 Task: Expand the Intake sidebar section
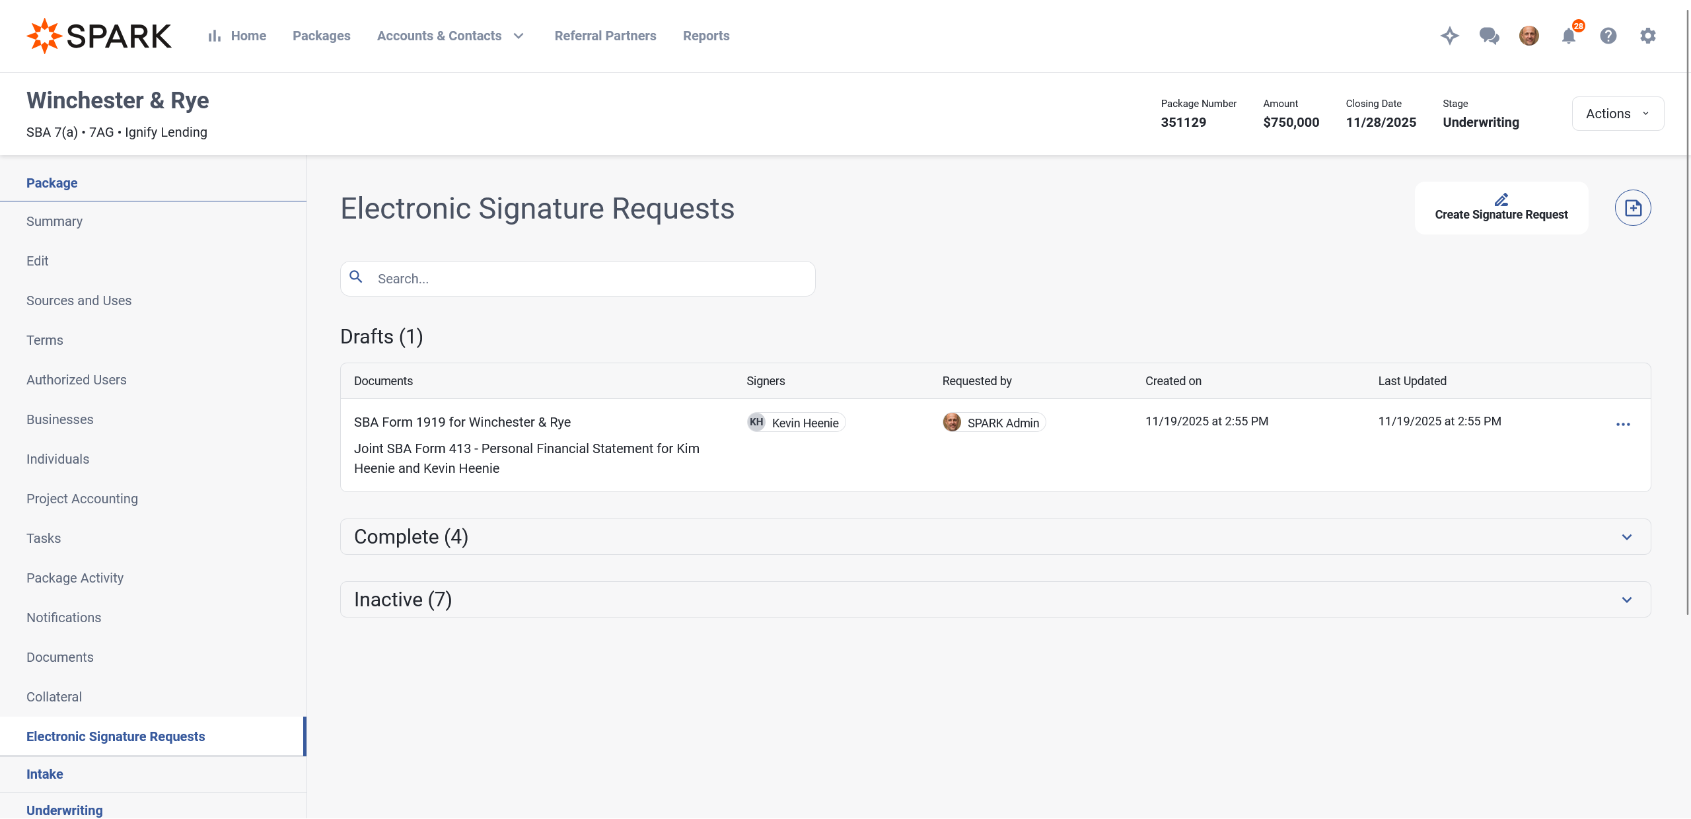(45, 774)
